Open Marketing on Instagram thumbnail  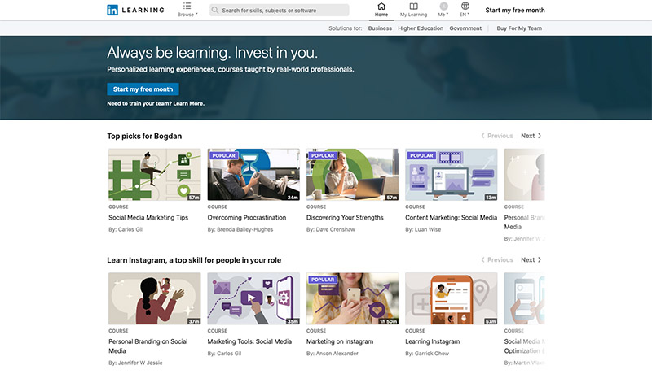(x=353, y=298)
